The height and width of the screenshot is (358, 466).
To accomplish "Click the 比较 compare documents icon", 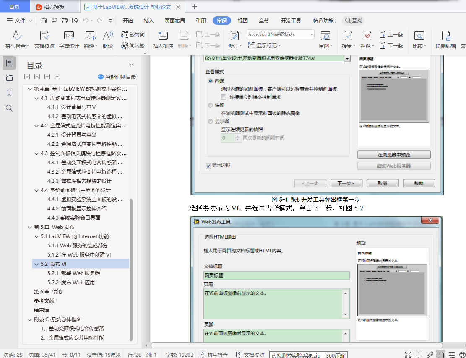I will (419, 36).
